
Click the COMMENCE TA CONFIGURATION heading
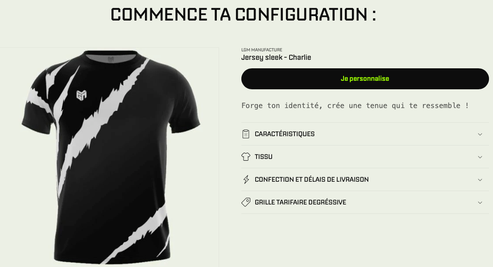[x=243, y=14]
